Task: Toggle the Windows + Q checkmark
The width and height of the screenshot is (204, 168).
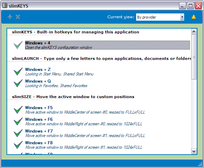Action: click(x=18, y=83)
